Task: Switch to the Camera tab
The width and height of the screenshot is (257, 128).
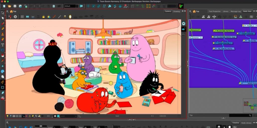Action: point(168,11)
